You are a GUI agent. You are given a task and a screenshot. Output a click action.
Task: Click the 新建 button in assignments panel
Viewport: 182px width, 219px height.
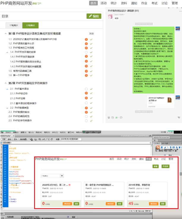pos(156,166)
